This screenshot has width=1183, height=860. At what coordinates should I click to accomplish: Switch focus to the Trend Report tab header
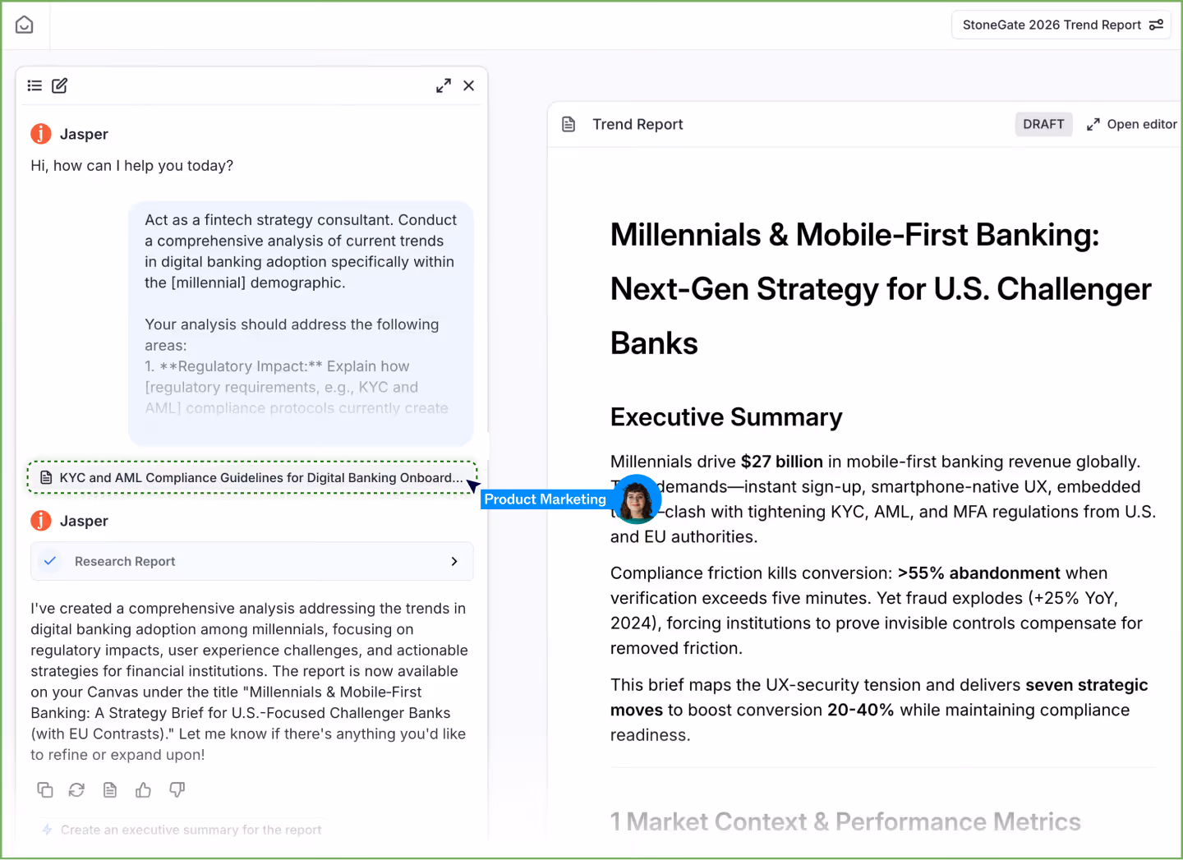coord(638,124)
